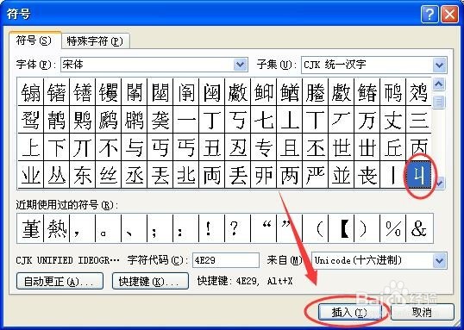Select the 世 character cell
The image size is (464, 330).
(342, 147)
